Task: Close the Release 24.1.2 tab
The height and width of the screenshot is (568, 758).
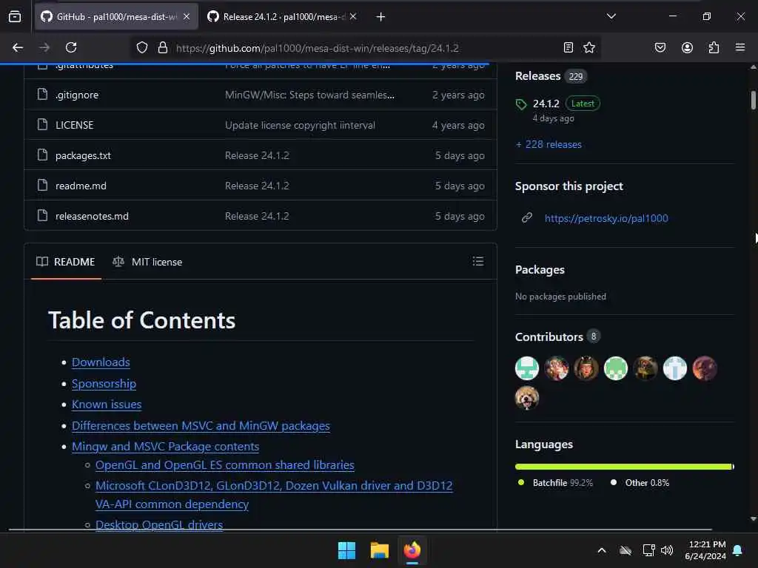Action: pyautogui.click(x=353, y=17)
